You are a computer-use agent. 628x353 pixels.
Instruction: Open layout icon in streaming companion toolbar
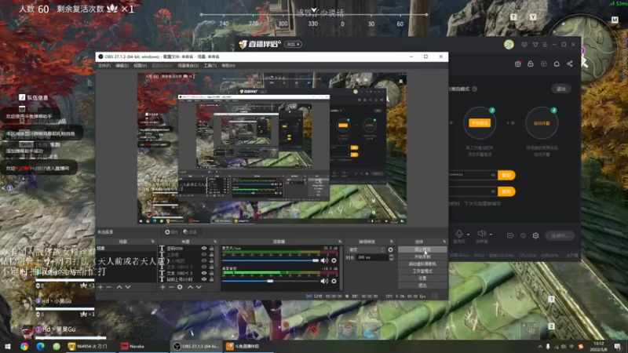[x=544, y=64]
